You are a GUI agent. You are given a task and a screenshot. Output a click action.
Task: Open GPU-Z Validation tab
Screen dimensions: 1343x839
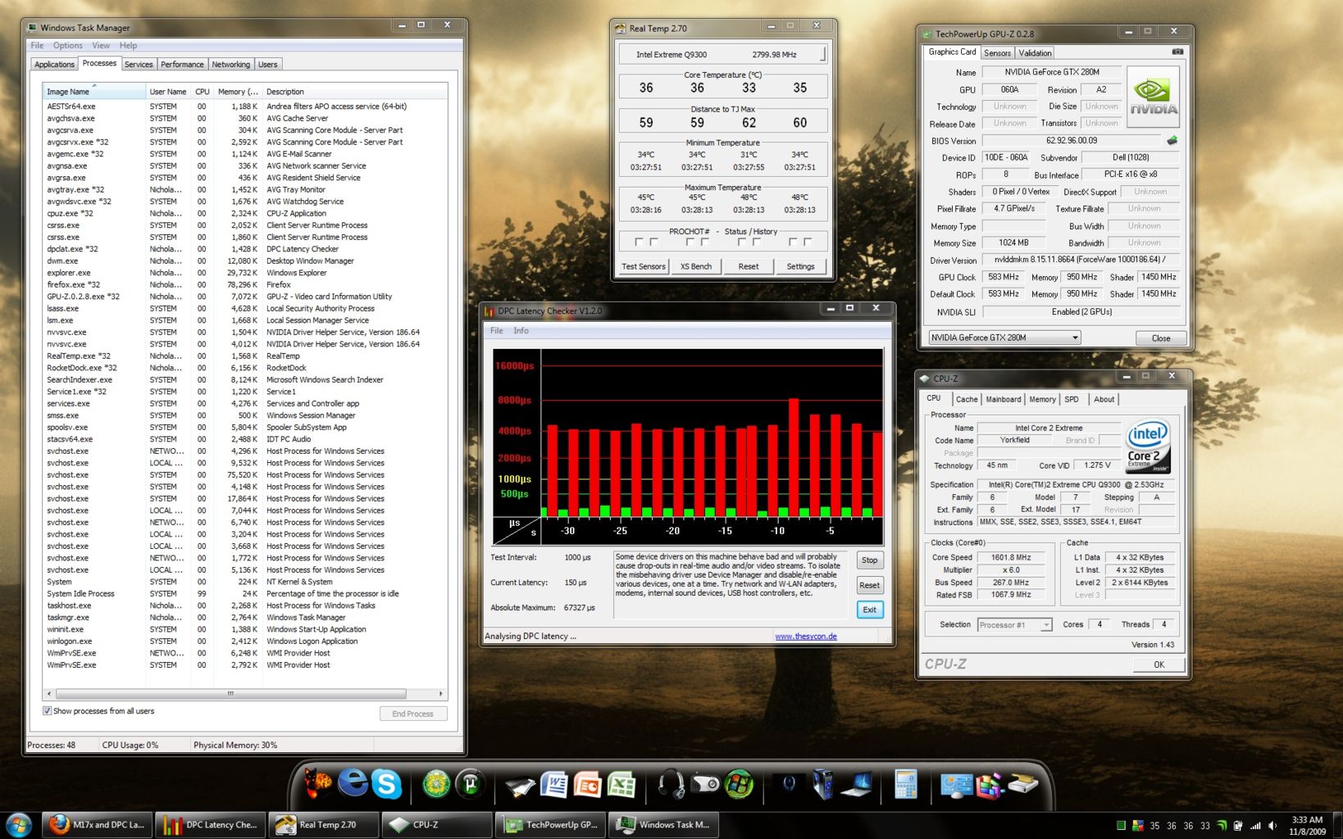coord(1035,52)
